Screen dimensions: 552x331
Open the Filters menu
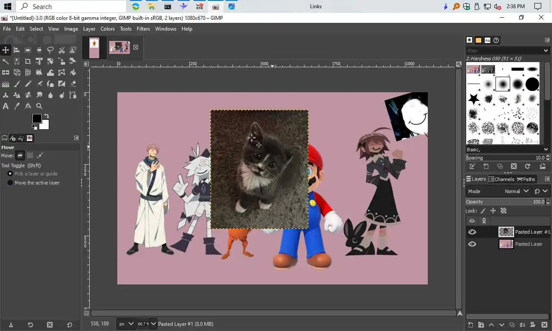tap(143, 29)
